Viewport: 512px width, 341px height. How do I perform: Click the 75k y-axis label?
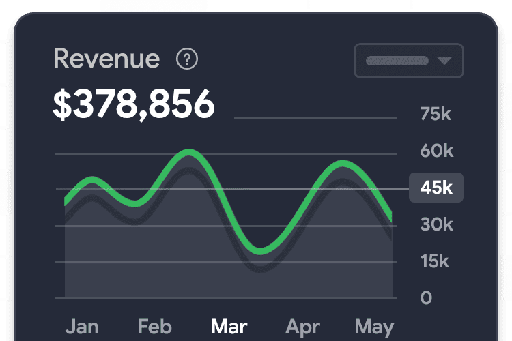[436, 114]
